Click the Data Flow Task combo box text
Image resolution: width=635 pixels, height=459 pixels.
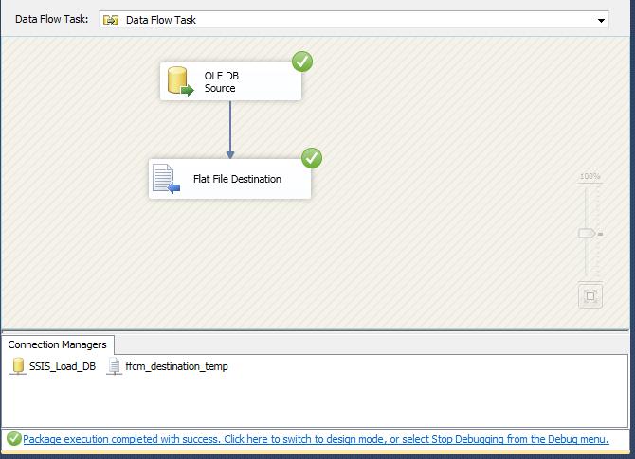[161, 20]
